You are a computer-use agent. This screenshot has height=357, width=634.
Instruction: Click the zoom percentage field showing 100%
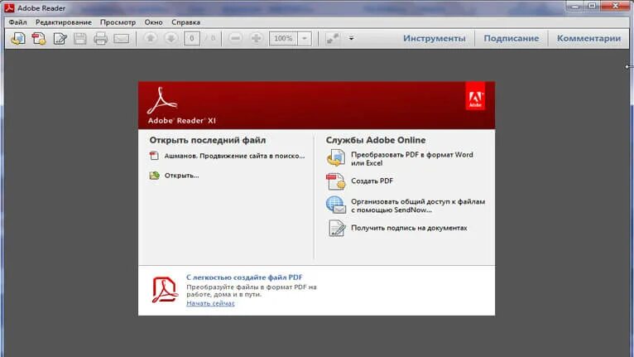click(x=283, y=38)
